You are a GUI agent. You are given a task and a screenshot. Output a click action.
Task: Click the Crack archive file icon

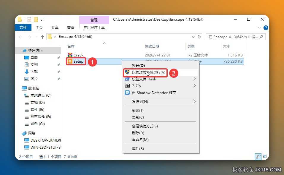tap(70, 55)
